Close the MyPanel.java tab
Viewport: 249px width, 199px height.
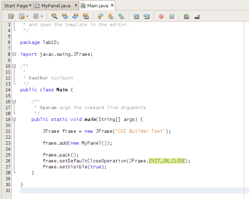coord(76,5)
